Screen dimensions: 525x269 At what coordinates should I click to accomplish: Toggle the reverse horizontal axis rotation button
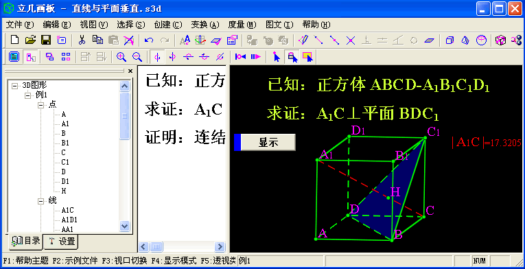coord(204,57)
